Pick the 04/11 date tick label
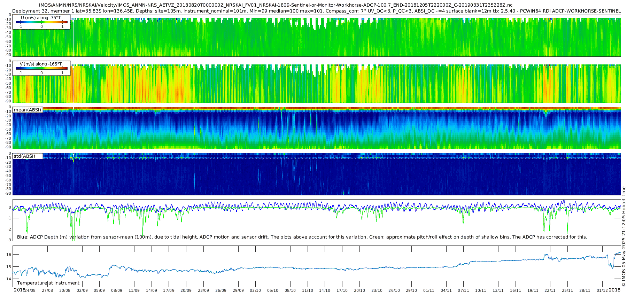The image size is (627, 296). click(x=446, y=290)
